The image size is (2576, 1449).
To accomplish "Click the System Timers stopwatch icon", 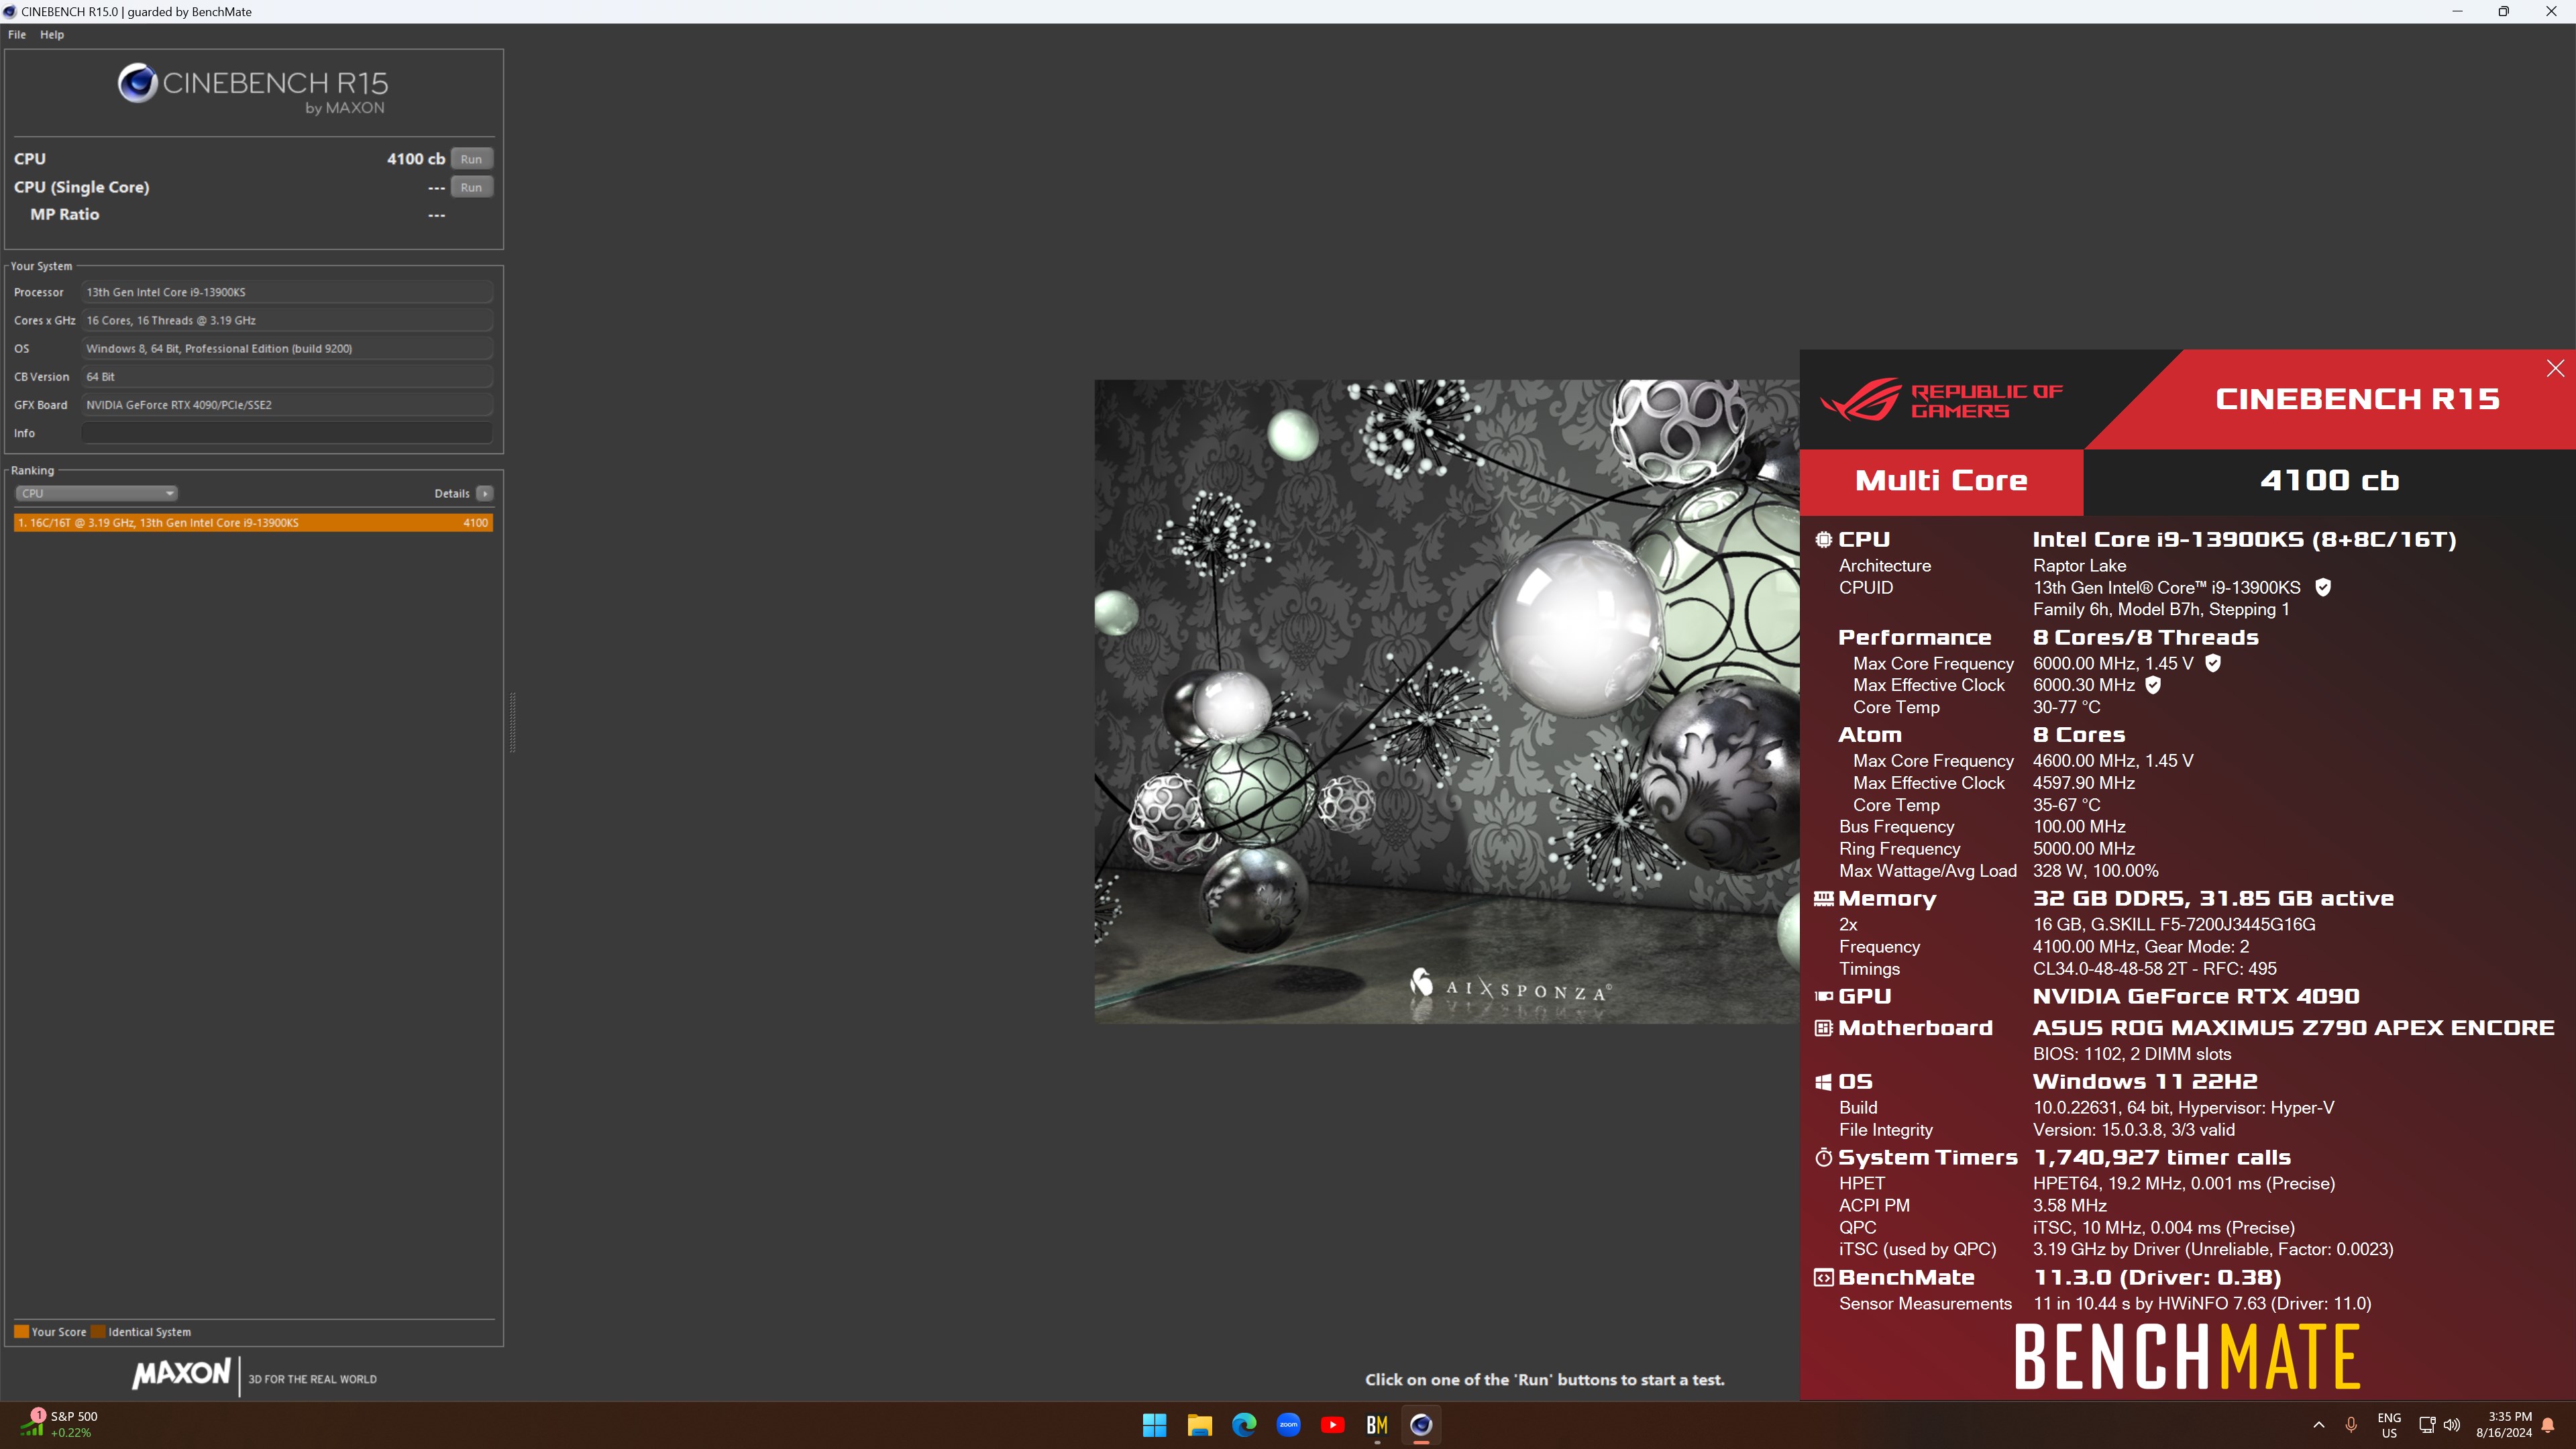I will (x=1824, y=1157).
